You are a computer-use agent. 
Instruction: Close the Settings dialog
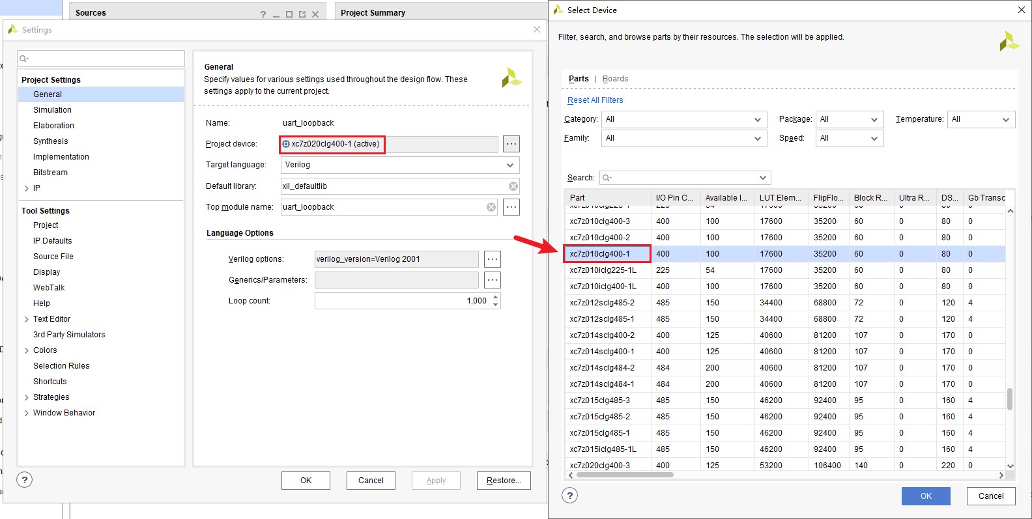point(537,29)
